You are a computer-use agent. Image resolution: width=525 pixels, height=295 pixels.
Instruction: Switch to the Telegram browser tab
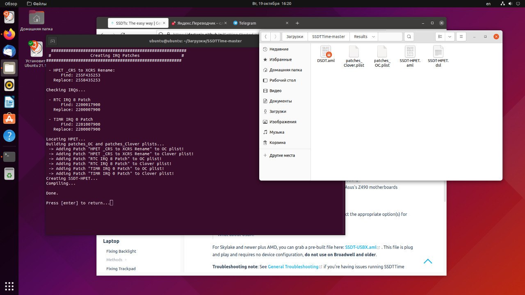247,23
